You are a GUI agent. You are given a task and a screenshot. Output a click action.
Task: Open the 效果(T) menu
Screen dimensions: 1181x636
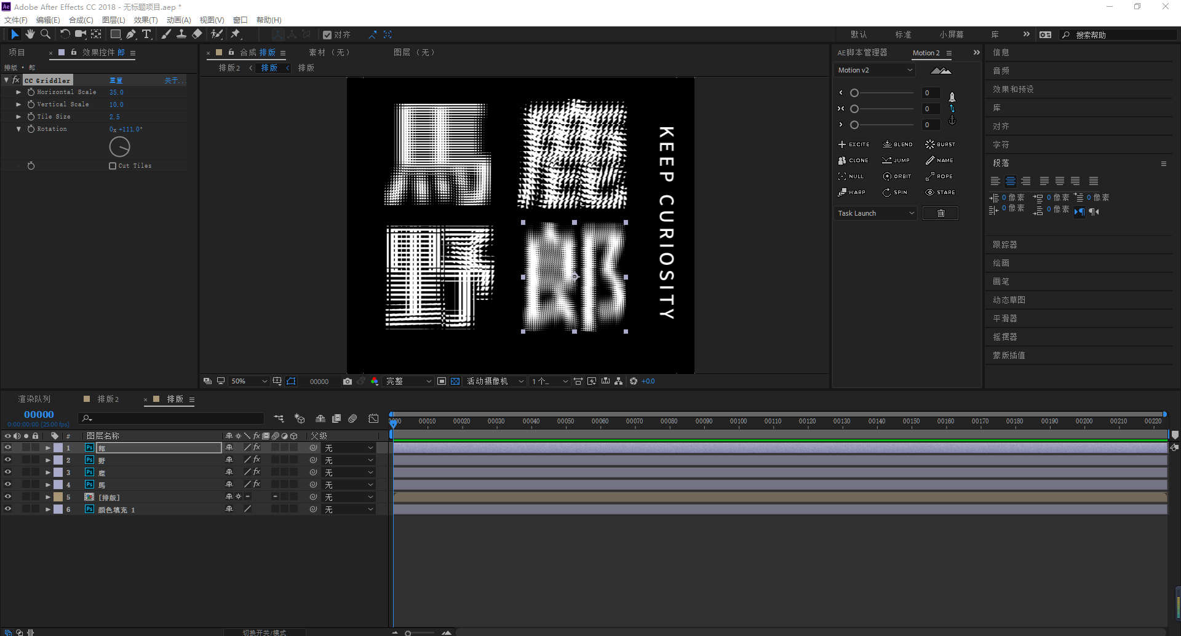pyautogui.click(x=146, y=20)
